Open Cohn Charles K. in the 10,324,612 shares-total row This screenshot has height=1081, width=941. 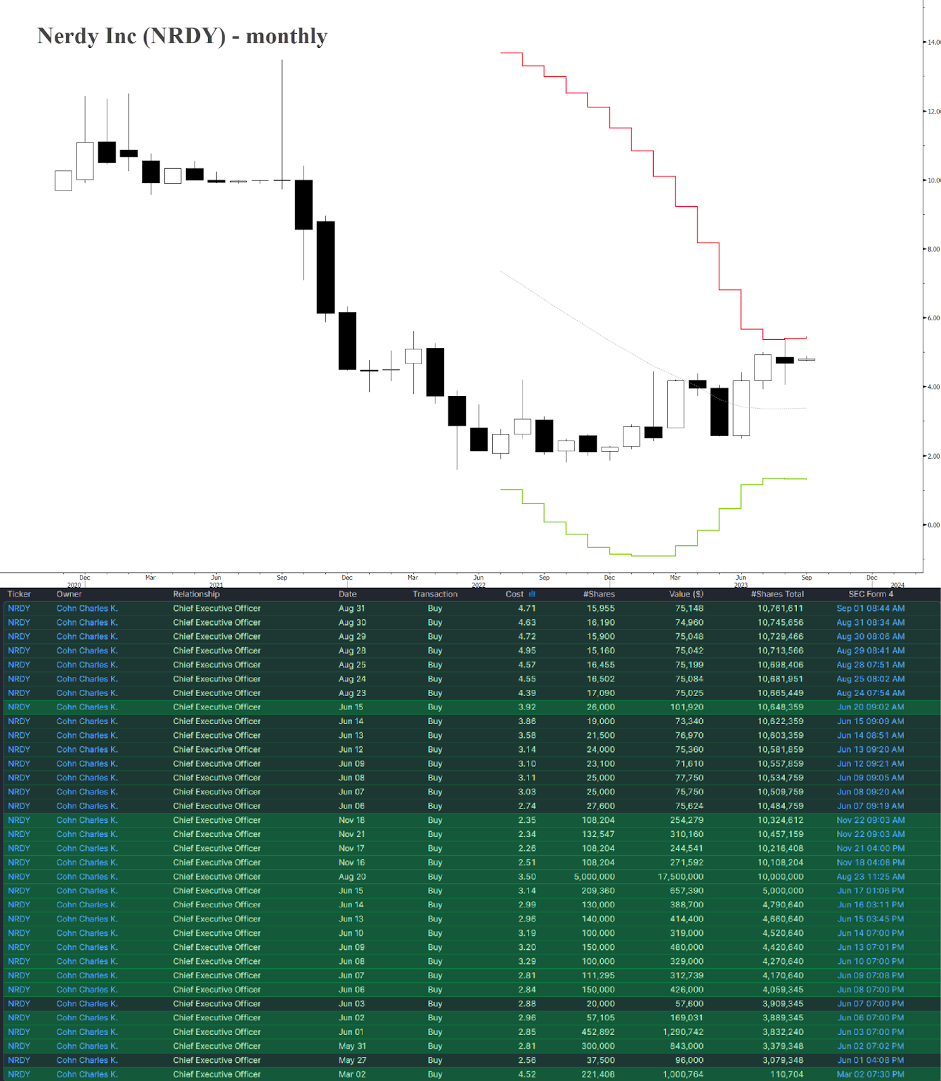[x=87, y=820]
